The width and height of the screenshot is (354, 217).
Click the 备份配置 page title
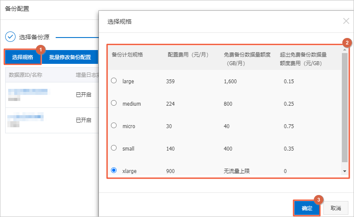[17, 9]
